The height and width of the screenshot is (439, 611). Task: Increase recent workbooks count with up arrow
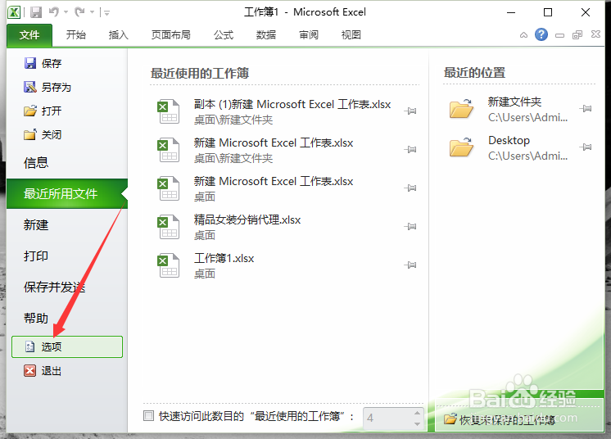click(418, 413)
